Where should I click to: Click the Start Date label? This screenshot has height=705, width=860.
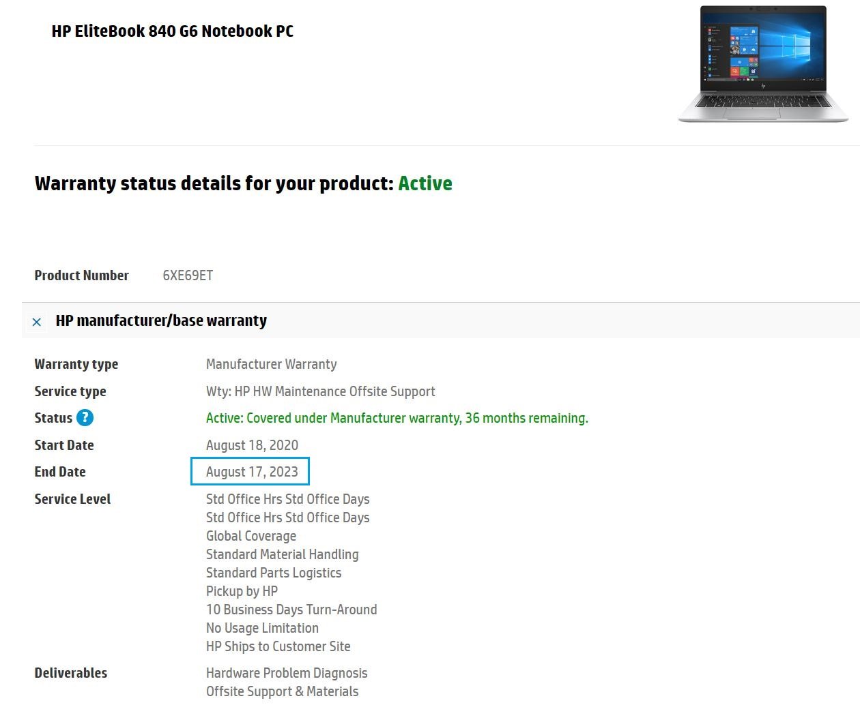pyautogui.click(x=64, y=445)
